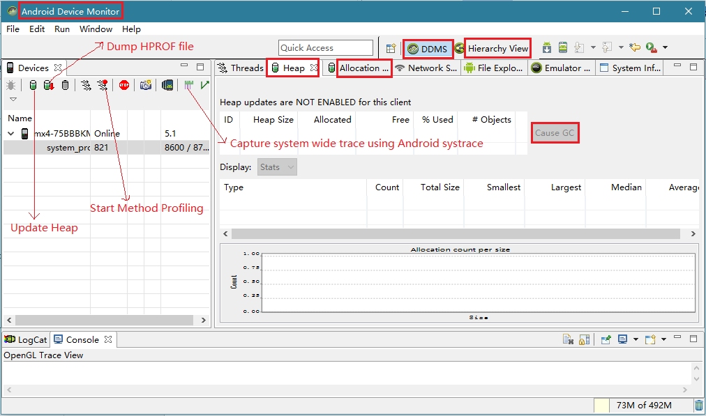This screenshot has height=416, width=706.
Task: Open the Devices panel view menu triangle
Action: 13,100
